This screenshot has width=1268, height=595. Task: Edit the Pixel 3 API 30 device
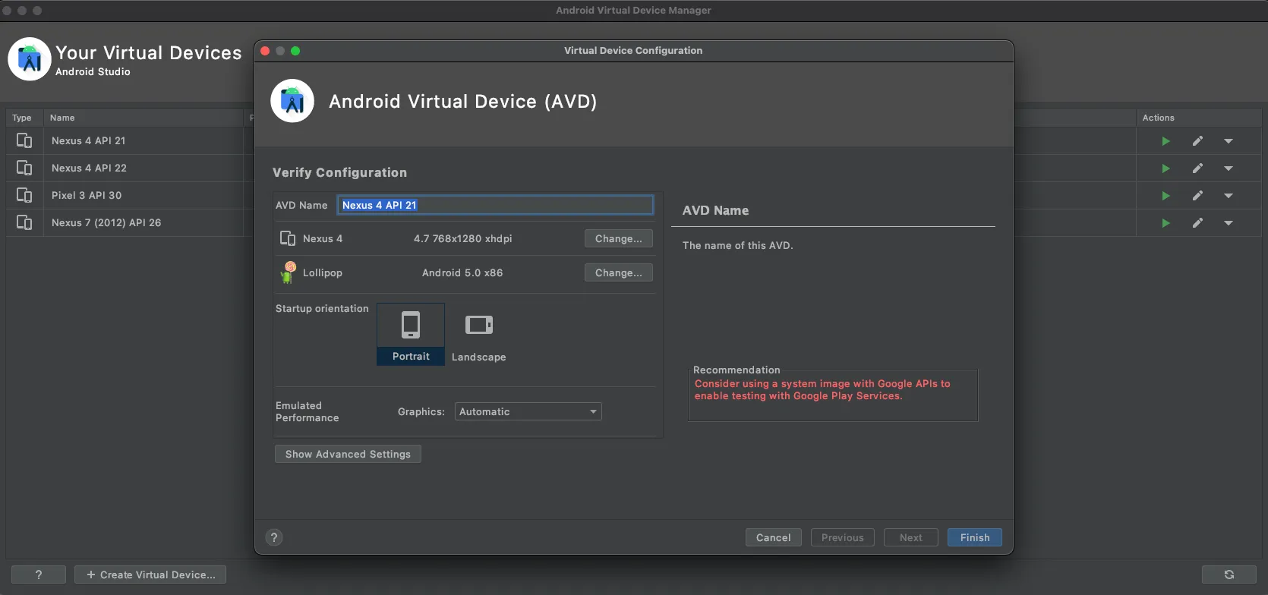(x=1197, y=196)
